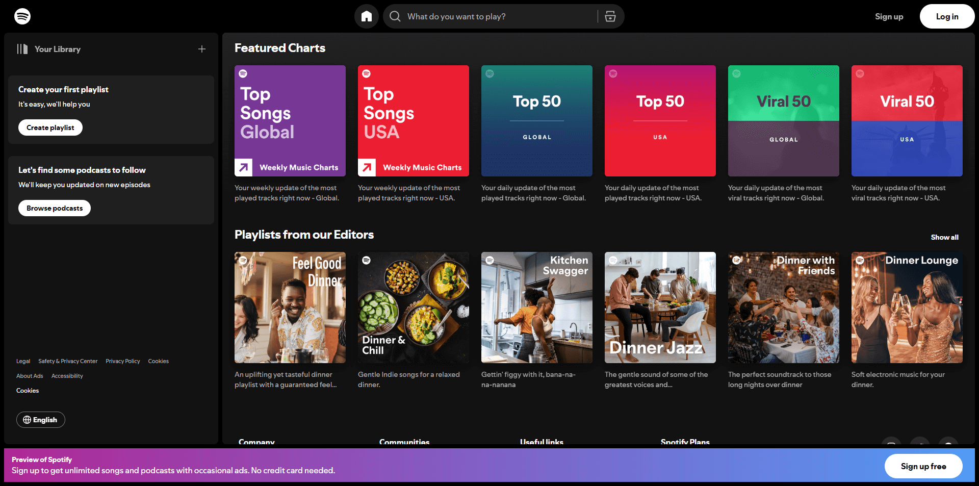The image size is (979, 486).
Task: Click 'Soft electronic music for your dinner' text
Action: point(898,379)
